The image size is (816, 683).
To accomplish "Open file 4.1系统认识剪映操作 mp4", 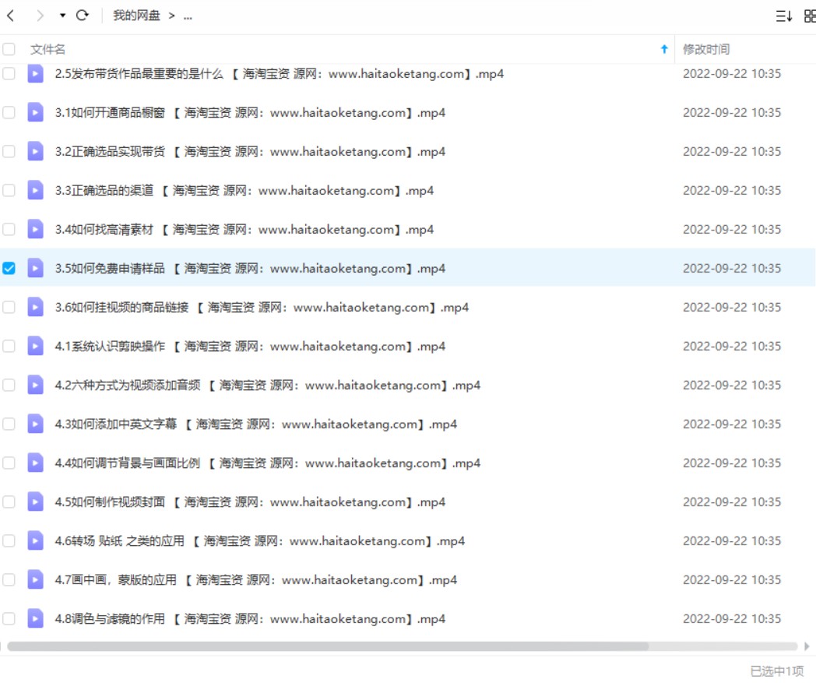I will tap(250, 347).
